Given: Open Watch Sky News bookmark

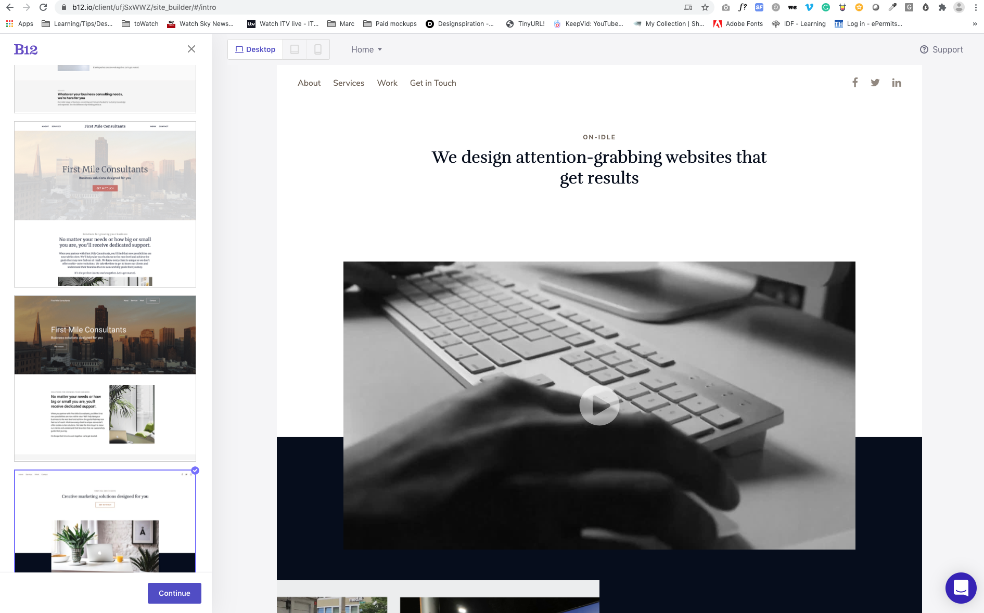Looking at the screenshot, I should (x=200, y=24).
